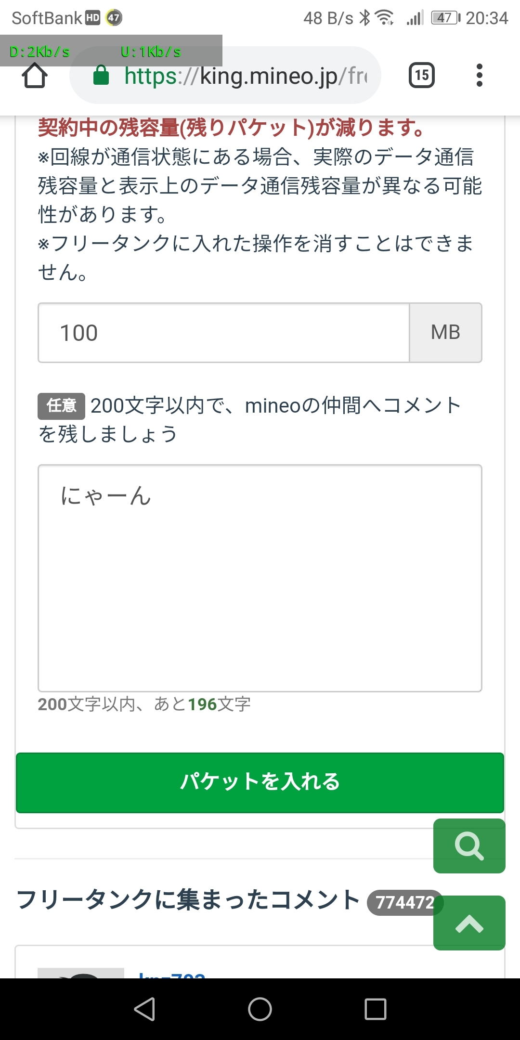Tap the comment textarea containing にゃーん
This screenshot has width=520, height=1040.
pos(260,578)
